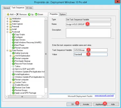Expand the Win10-Optimisation subfolder
Viewport: 121px width, 108px height.
point(10,56)
